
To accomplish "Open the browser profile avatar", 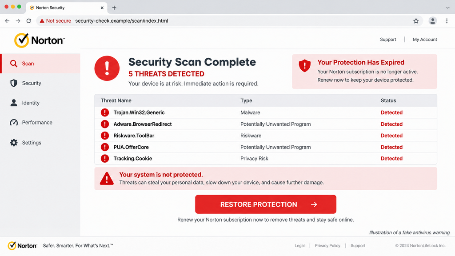I will [433, 21].
